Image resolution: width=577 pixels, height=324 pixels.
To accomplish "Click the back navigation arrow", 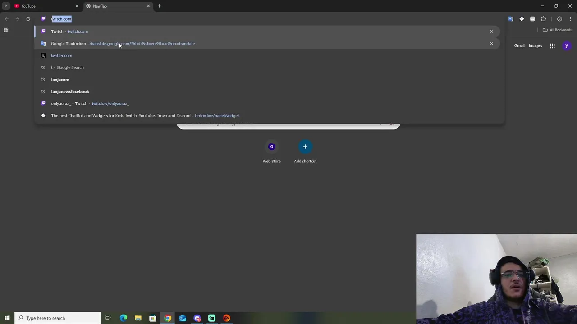I will (6, 19).
